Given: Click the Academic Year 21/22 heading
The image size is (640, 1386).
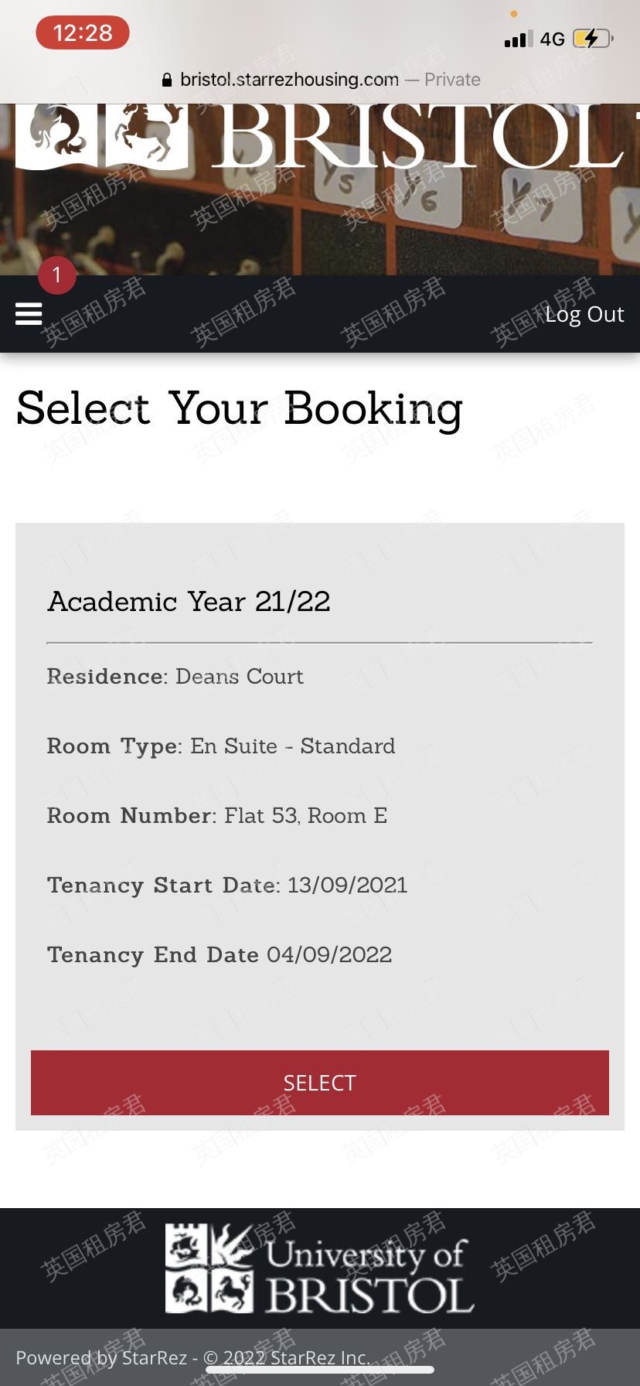Looking at the screenshot, I should click(x=189, y=601).
